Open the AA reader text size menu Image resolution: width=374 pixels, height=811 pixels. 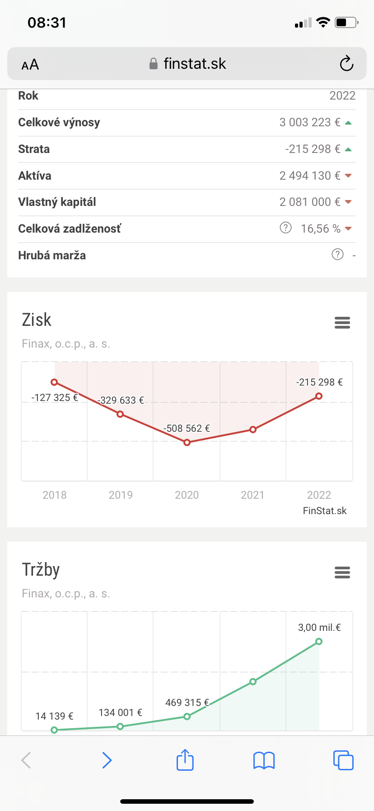(30, 65)
